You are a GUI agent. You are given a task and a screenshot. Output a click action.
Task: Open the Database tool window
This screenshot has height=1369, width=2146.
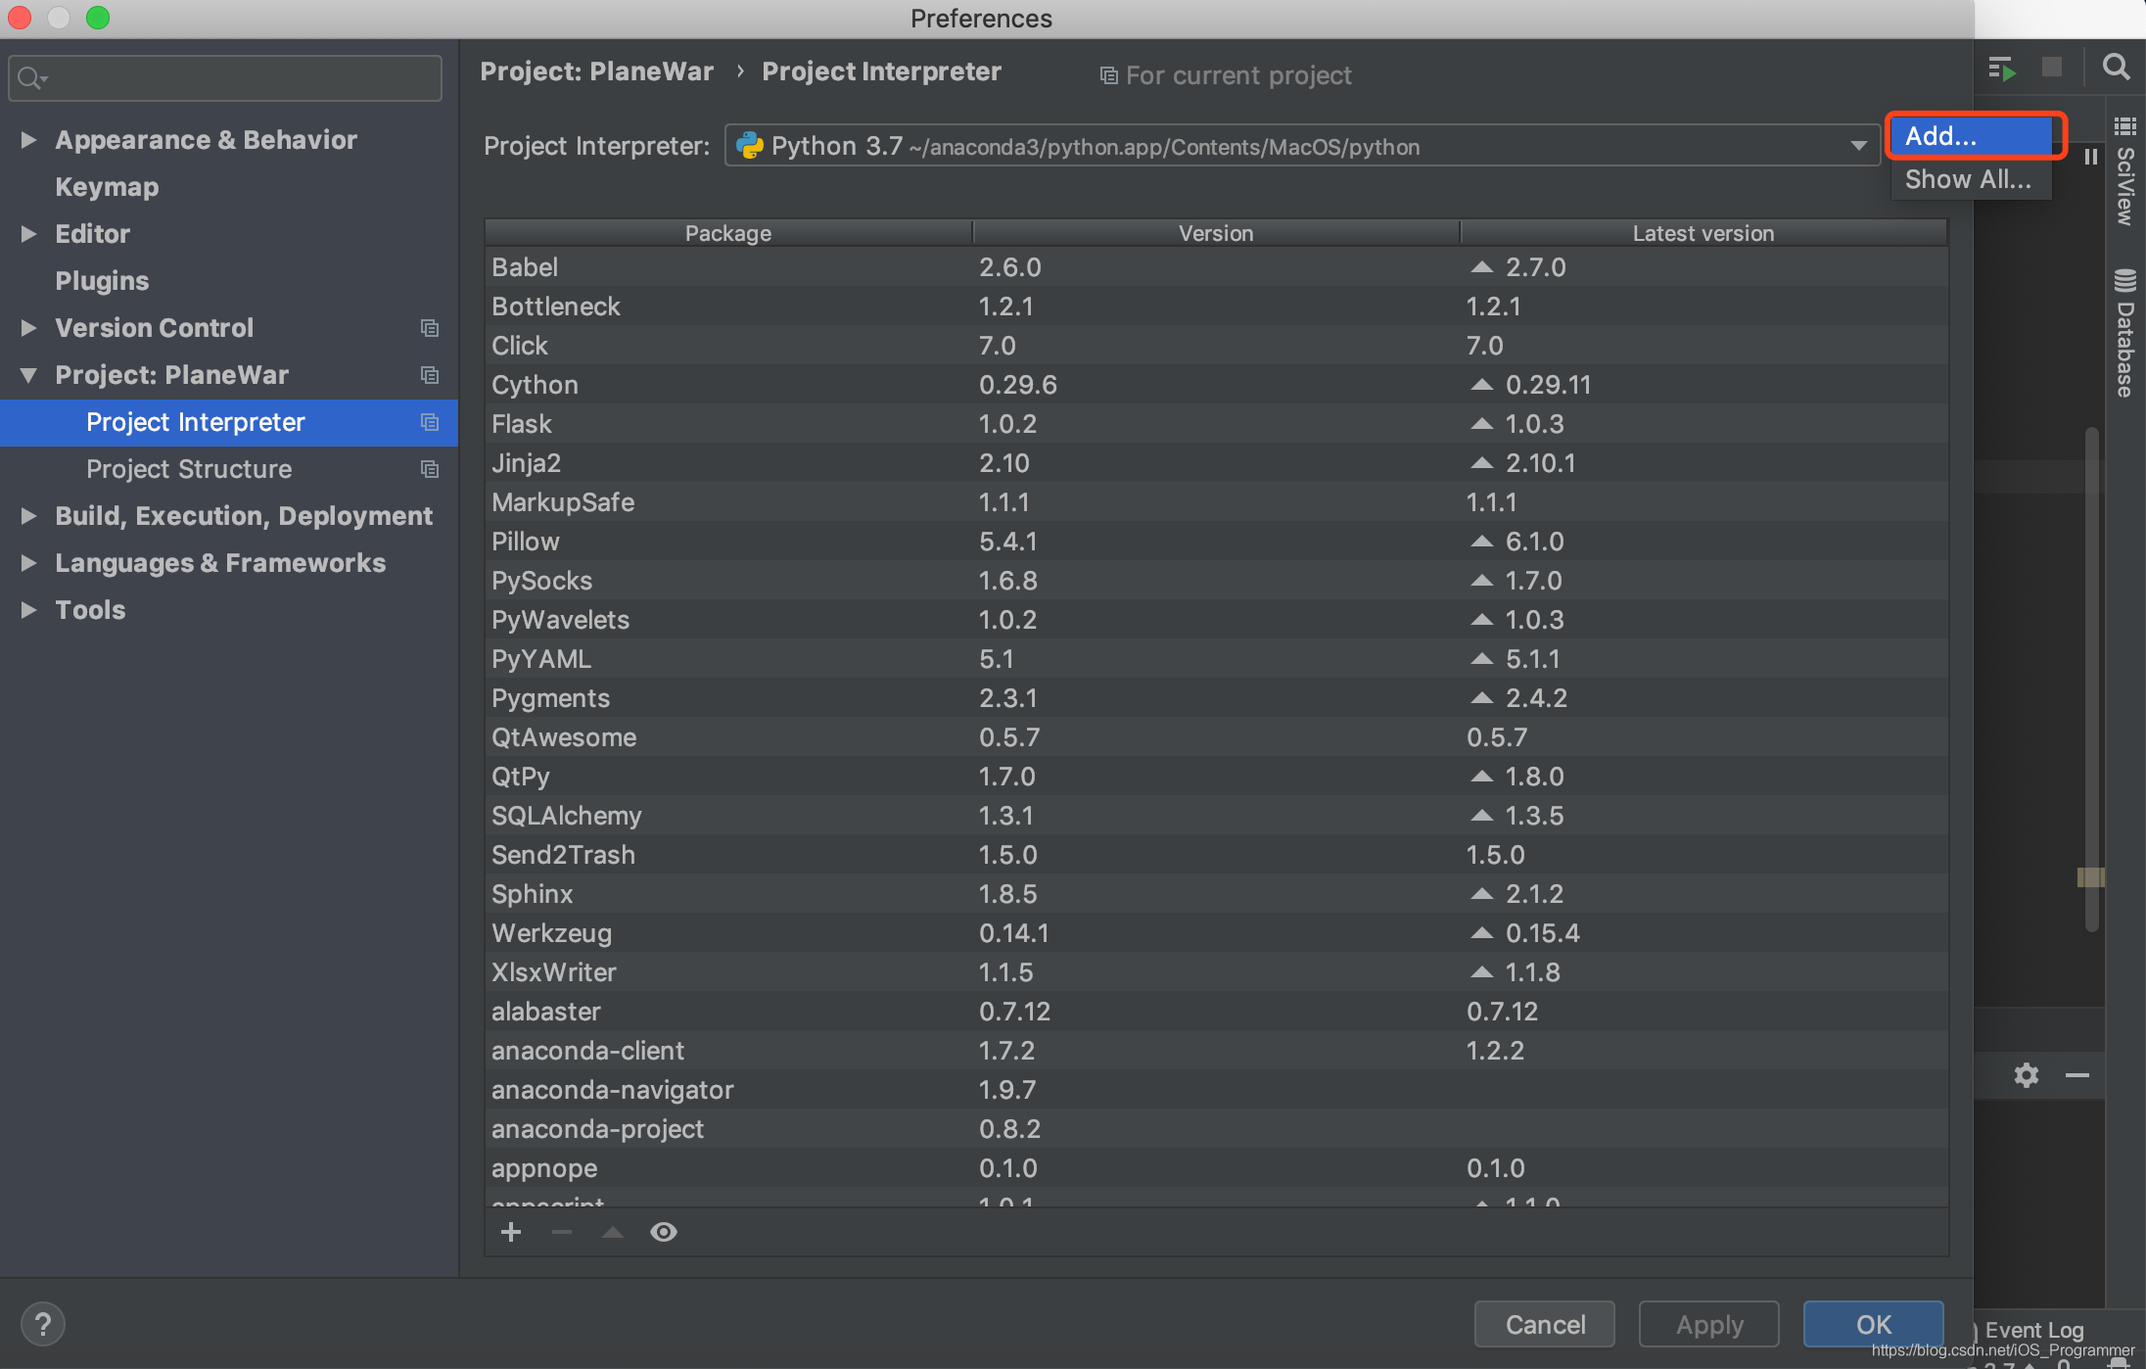pyautogui.click(x=2125, y=333)
